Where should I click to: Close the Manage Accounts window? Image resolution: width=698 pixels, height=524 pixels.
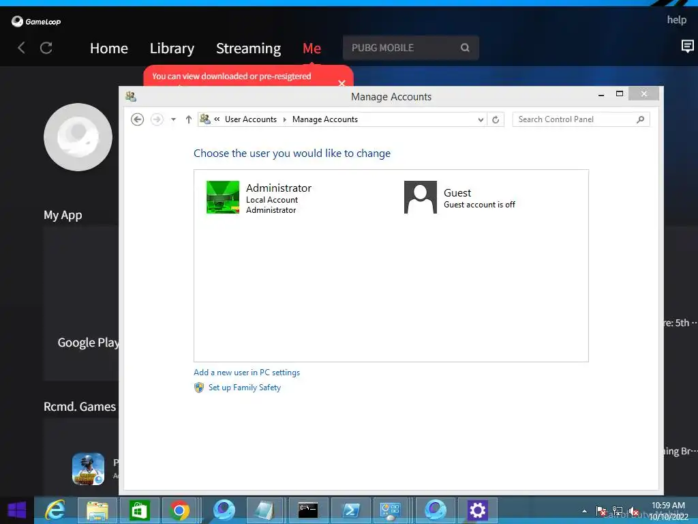643,93
